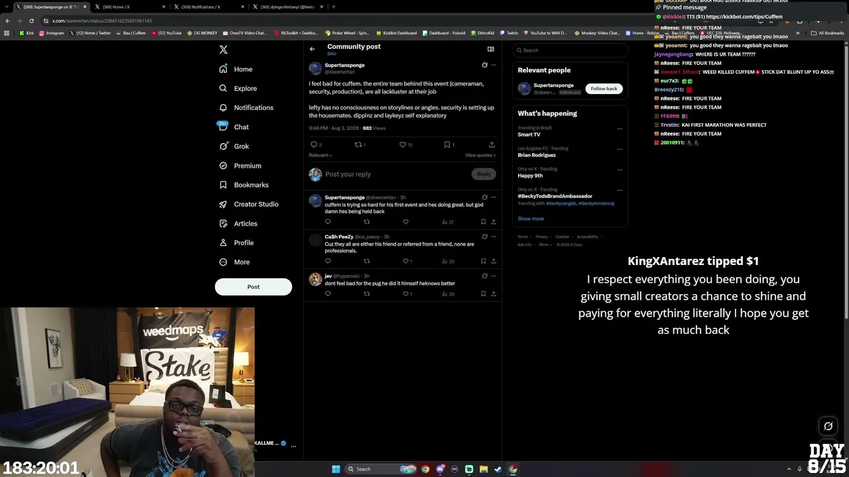This screenshot has height=477, width=849.
Task: Open the Instagram bookmark
Action: [x=52, y=33]
